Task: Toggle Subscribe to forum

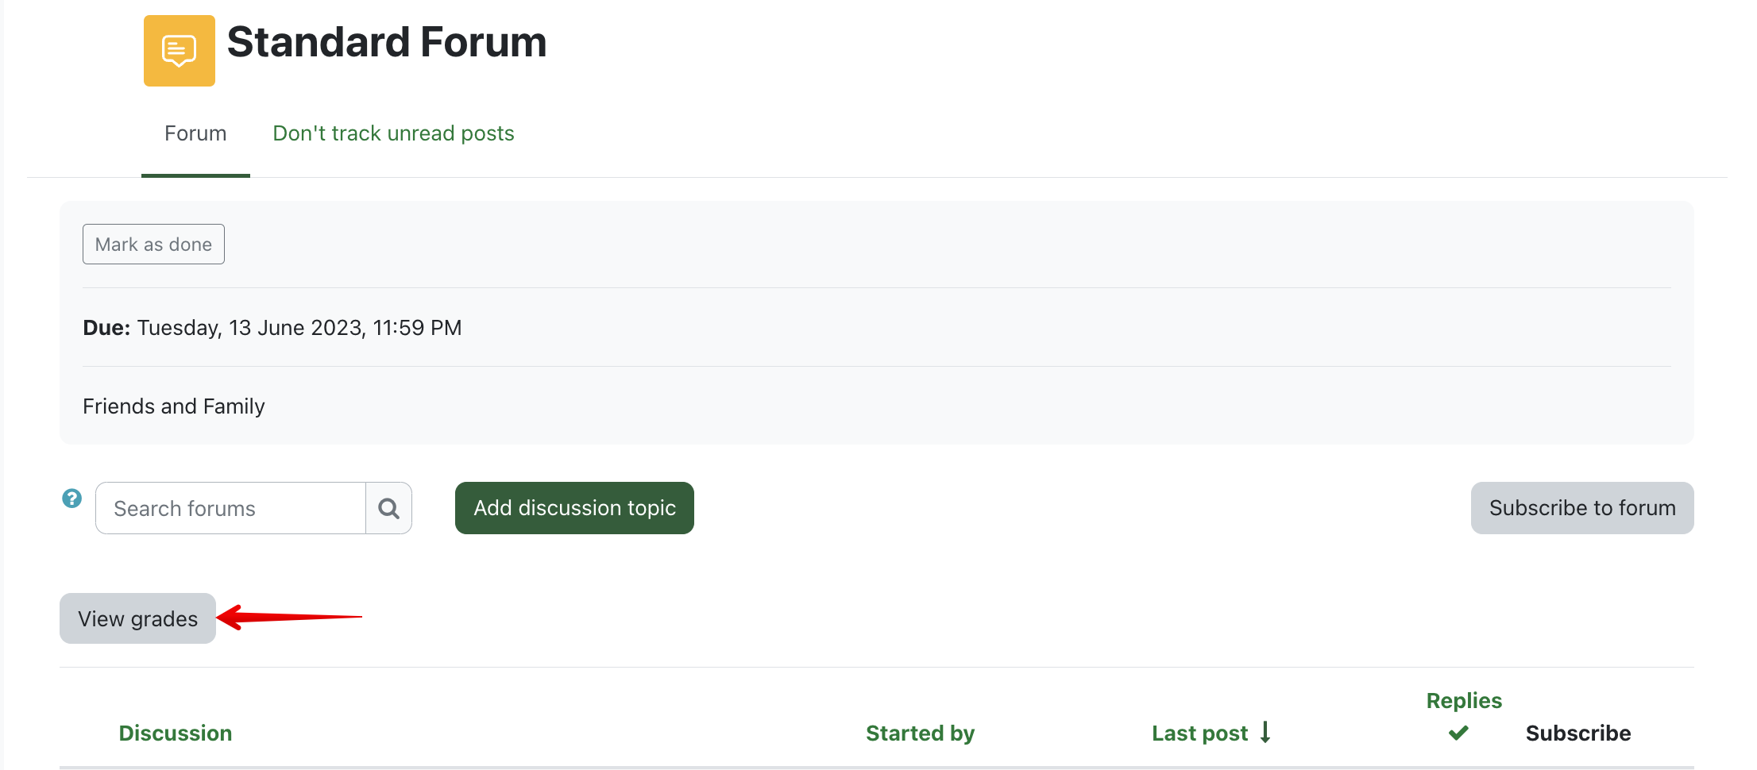Action: pyautogui.click(x=1581, y=508)
